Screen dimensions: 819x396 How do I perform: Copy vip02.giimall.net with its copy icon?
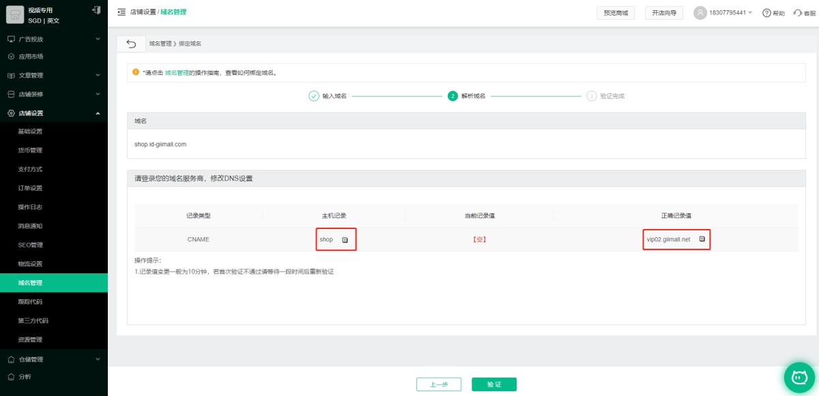pos(702,239)
